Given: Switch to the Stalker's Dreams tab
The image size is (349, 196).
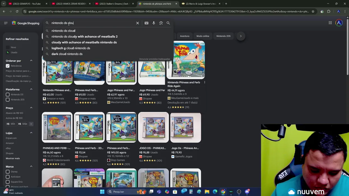Looking at the screenshot, I should pos(114,4).
